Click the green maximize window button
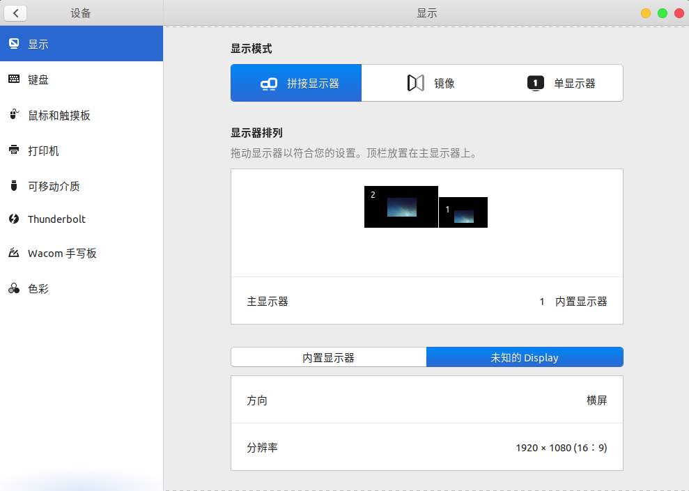Image resolution: width=689 pixels, height=491 pixels. coord(663,13)
